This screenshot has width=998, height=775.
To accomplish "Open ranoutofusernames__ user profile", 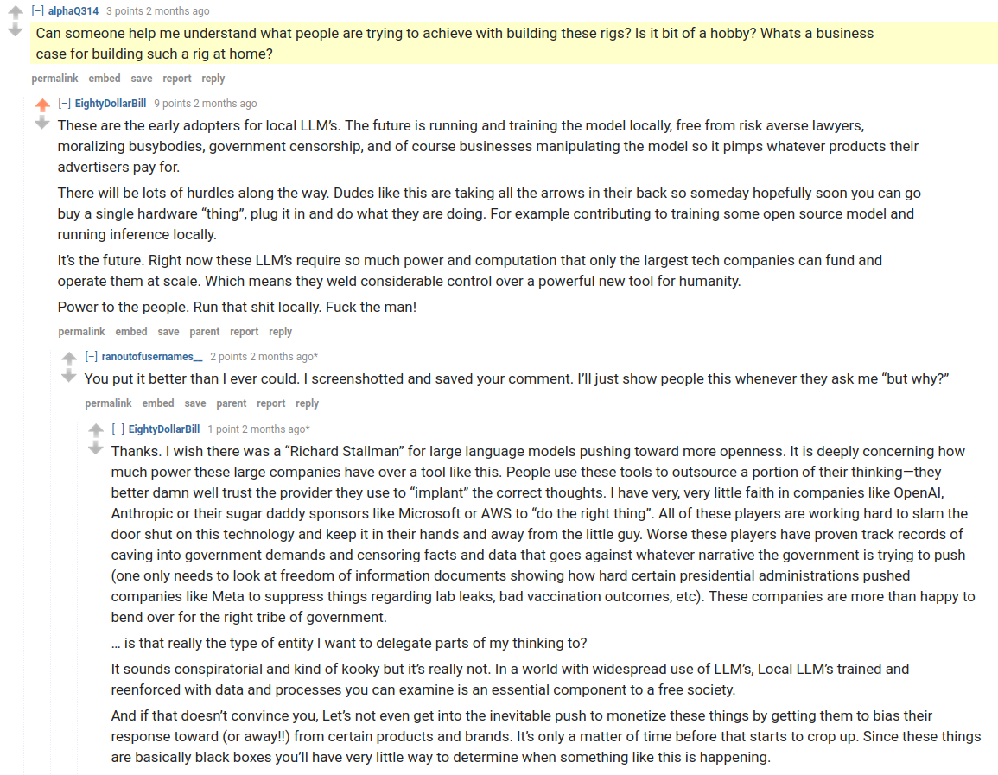I will click(152, 356).
